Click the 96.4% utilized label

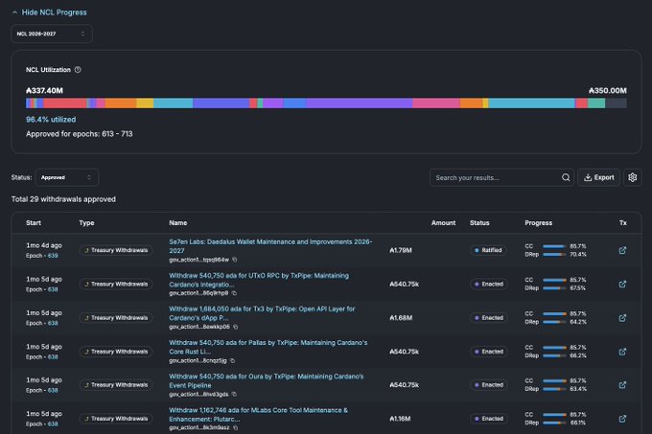pyautogui.click(x=51, y=120)
